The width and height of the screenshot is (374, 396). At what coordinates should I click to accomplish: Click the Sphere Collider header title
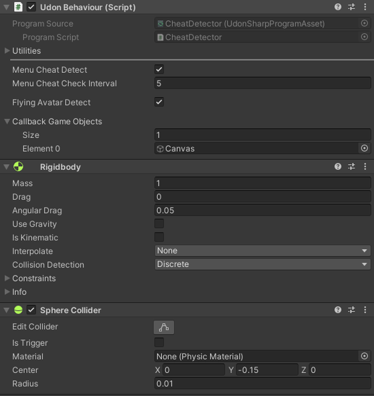pyautogui.click(x=70, y=310)
